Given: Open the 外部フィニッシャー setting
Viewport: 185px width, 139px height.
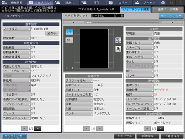Looking at the screenshot, I should point(16,118).
